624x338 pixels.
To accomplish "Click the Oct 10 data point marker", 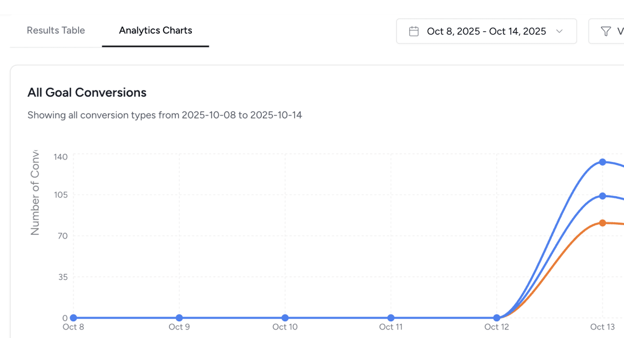I will (285, 318).
